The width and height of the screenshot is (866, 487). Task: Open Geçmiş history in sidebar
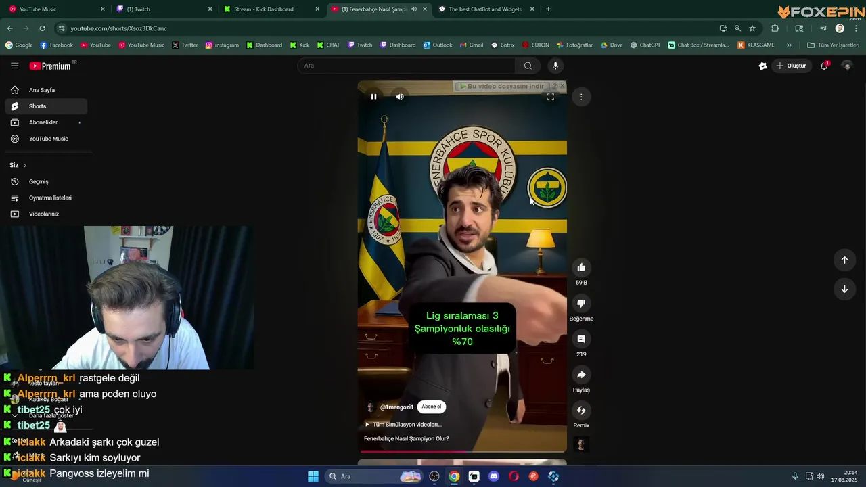click(46, 181)
